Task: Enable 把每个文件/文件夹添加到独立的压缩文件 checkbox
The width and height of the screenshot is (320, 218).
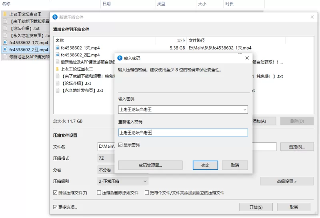Action: point(147,192)
